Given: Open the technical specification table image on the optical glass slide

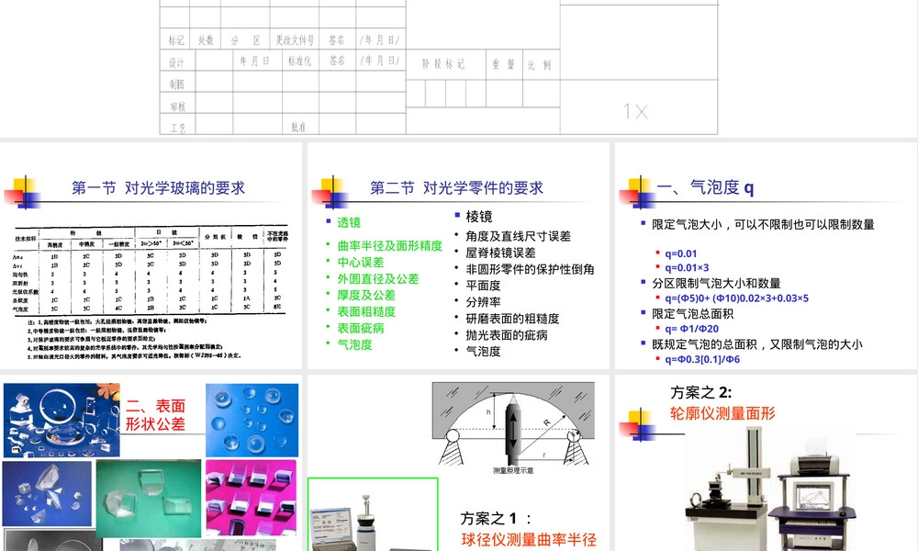Looking at the screenshot, I should click(x=151, y=293).
